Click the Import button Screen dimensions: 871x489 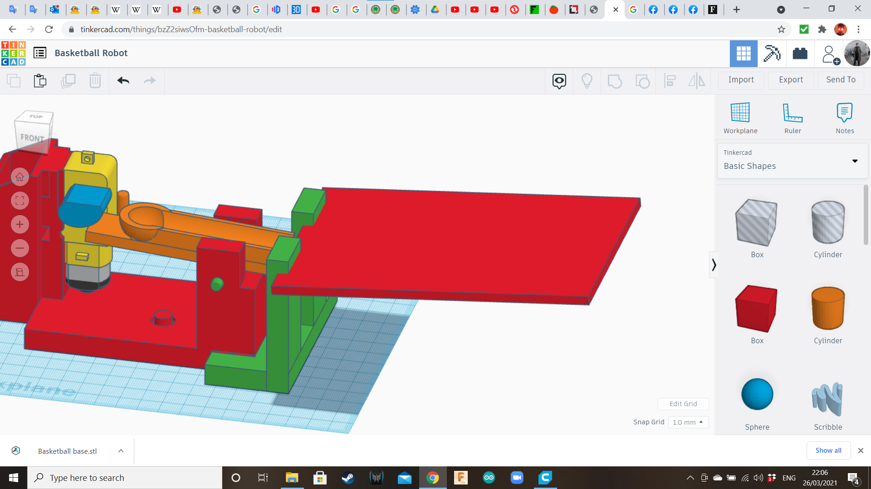click(741, 80)
